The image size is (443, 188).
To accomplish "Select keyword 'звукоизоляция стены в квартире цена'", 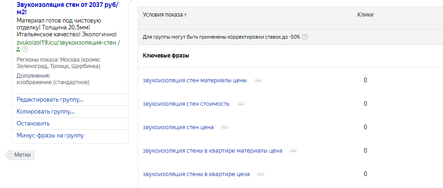I will pos(196,175).
